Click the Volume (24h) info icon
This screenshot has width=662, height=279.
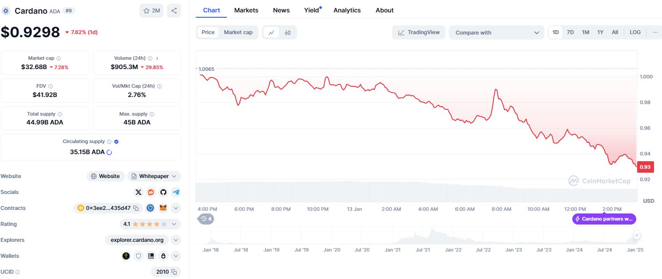150,58
